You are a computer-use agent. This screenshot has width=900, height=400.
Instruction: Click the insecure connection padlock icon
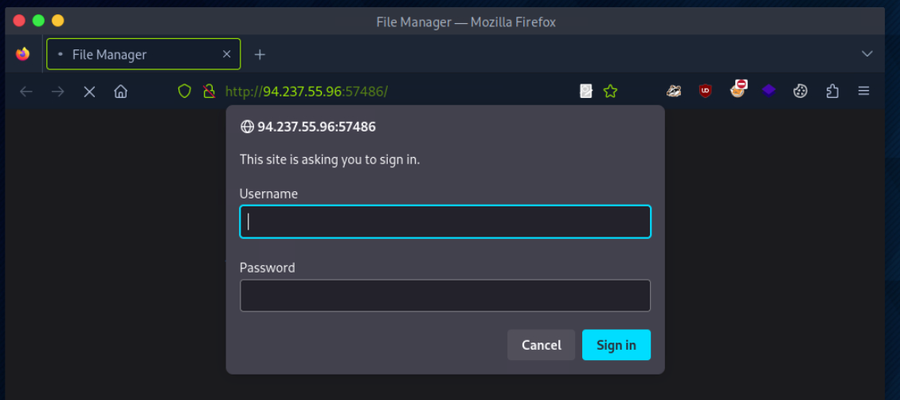click(x=208, y=92)
